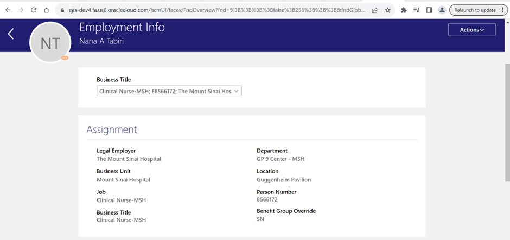Click the browser back arrow
Screen dimensions: 510x240
pyautogui.click(x=8, y=10)
